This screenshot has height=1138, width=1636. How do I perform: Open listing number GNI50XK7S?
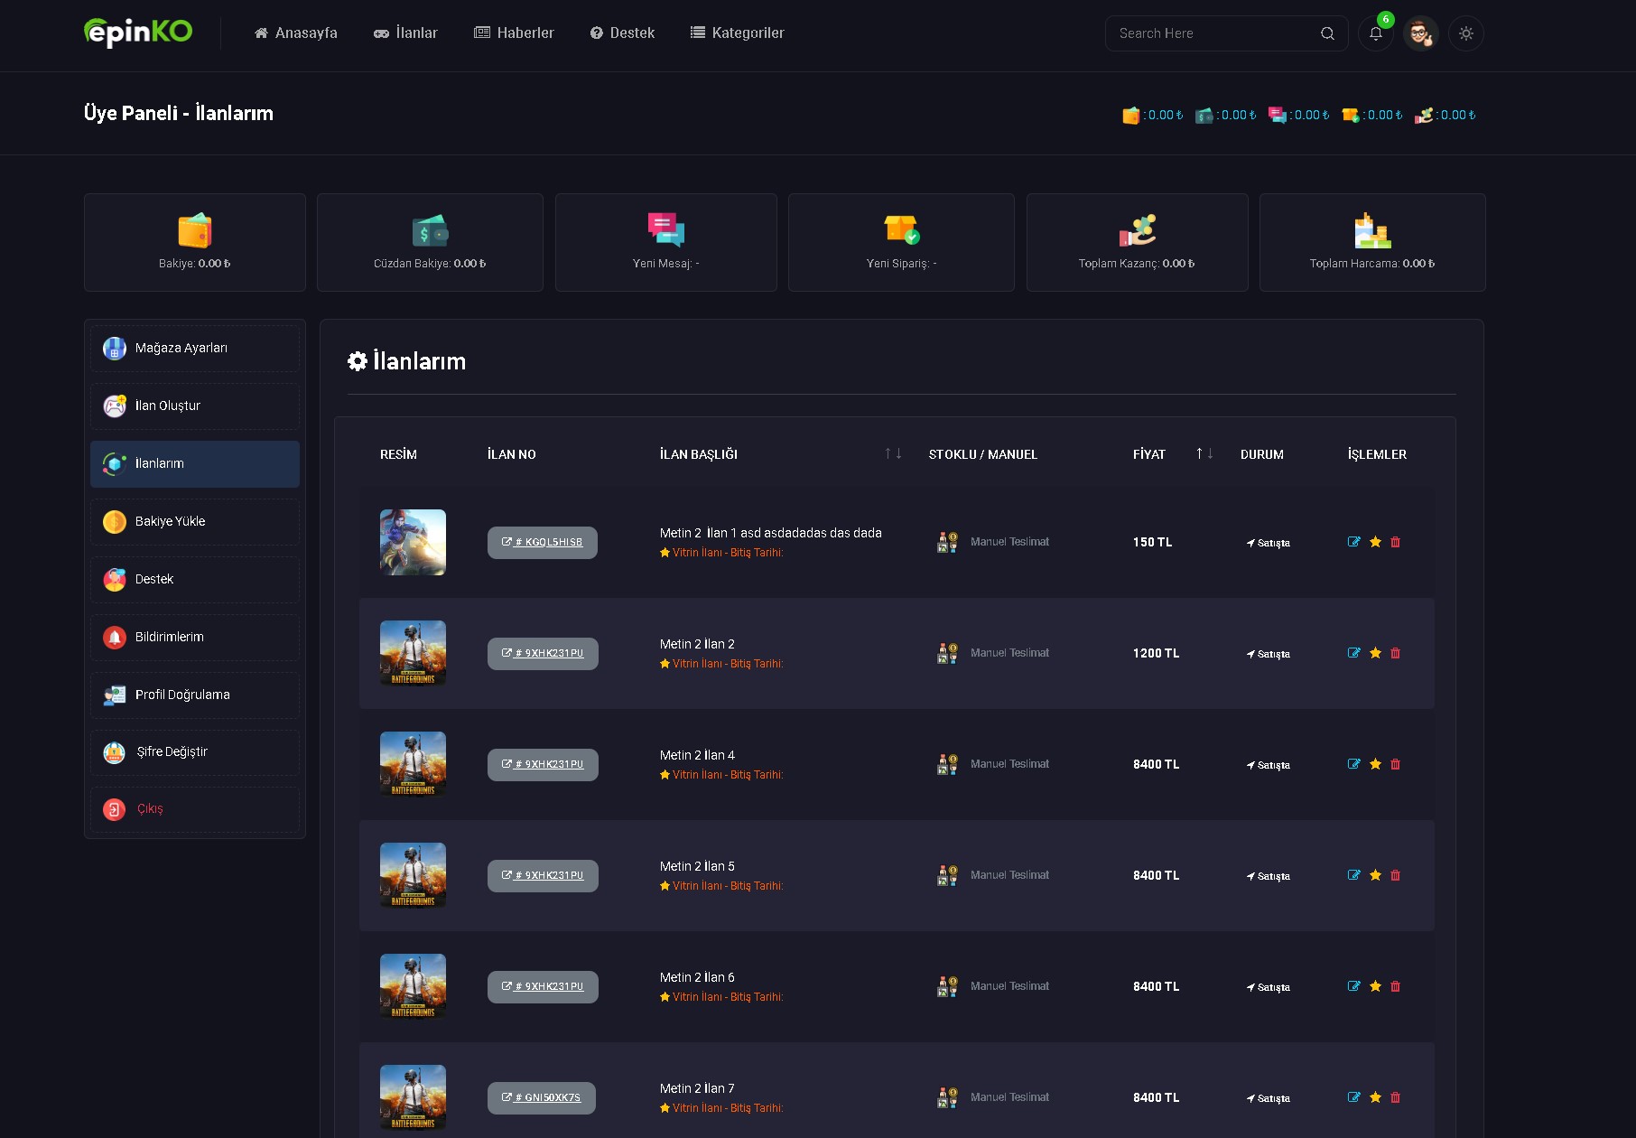[542, 1098]
